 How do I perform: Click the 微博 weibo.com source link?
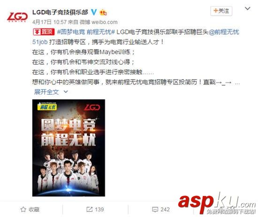click(99, 22)
